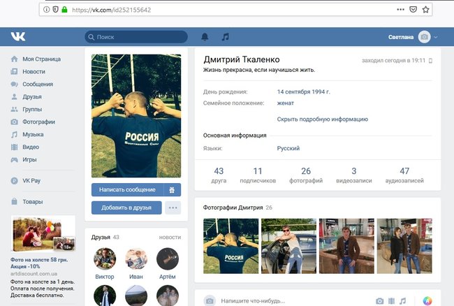Screen dimensions: 454x306
Task: Attach audio with the music note icon
Action: point(402,301)
